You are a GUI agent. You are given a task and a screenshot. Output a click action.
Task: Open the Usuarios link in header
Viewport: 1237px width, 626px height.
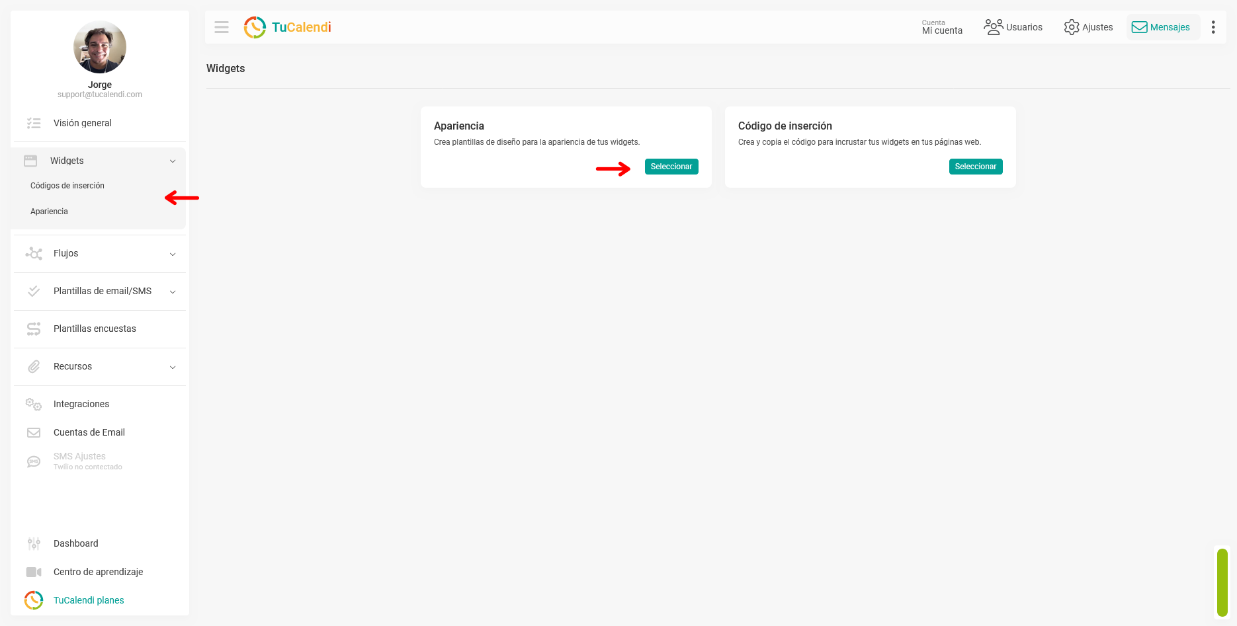[x=1024, y=27]
